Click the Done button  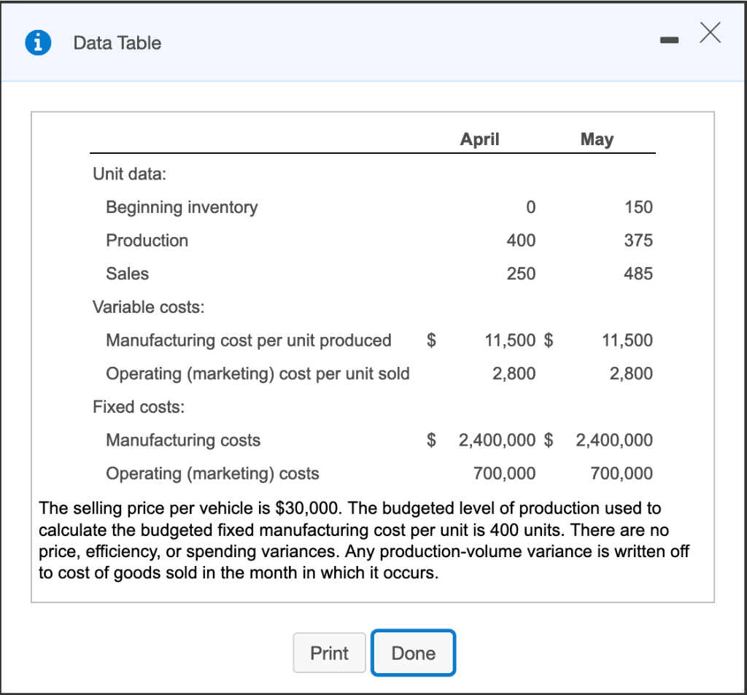[x=413, y=653]
